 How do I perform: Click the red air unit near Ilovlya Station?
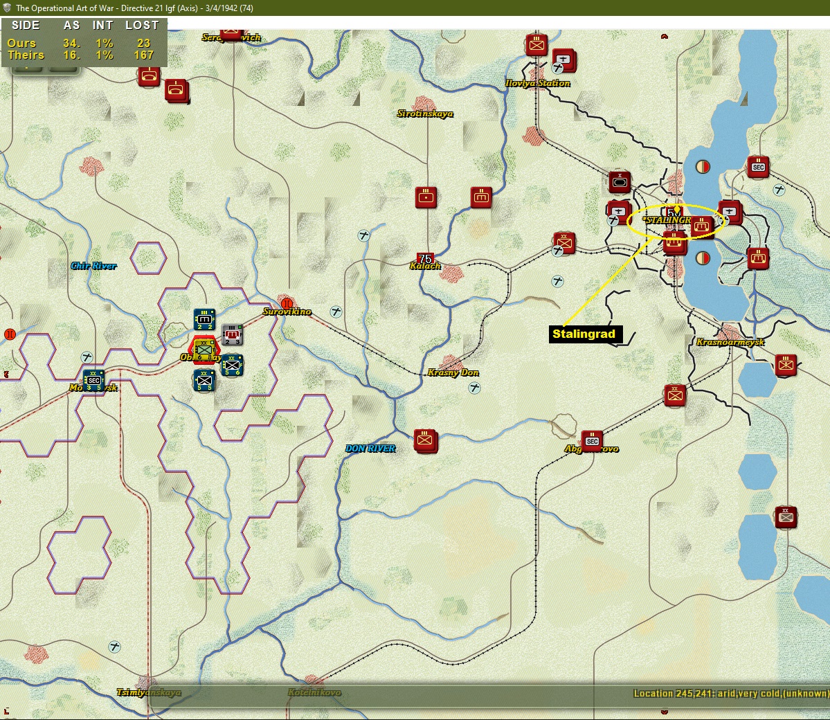563,60
